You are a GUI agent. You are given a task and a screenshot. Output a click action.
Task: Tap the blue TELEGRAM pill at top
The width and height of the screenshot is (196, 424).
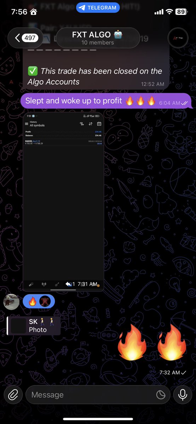pyautogui.click(x=98, y=8)
